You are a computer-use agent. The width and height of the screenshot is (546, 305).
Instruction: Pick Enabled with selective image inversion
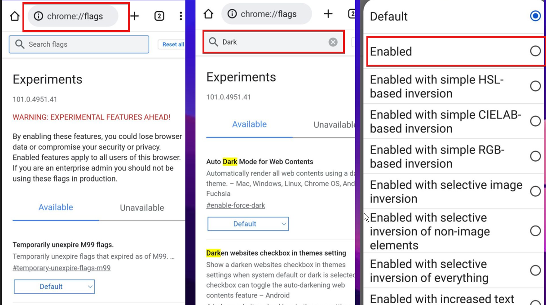click(535, 191)
